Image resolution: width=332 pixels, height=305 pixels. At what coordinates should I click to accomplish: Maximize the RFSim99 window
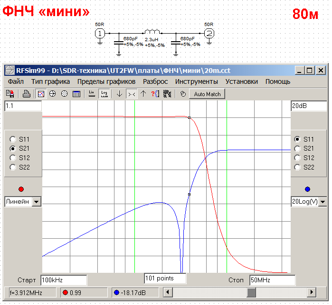coord(309,70)
